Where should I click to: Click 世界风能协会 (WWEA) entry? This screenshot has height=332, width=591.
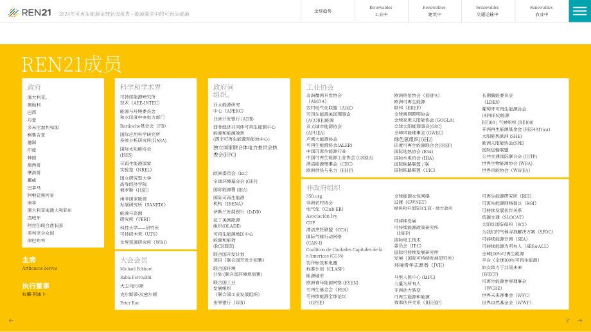click(x=506, y=170)
